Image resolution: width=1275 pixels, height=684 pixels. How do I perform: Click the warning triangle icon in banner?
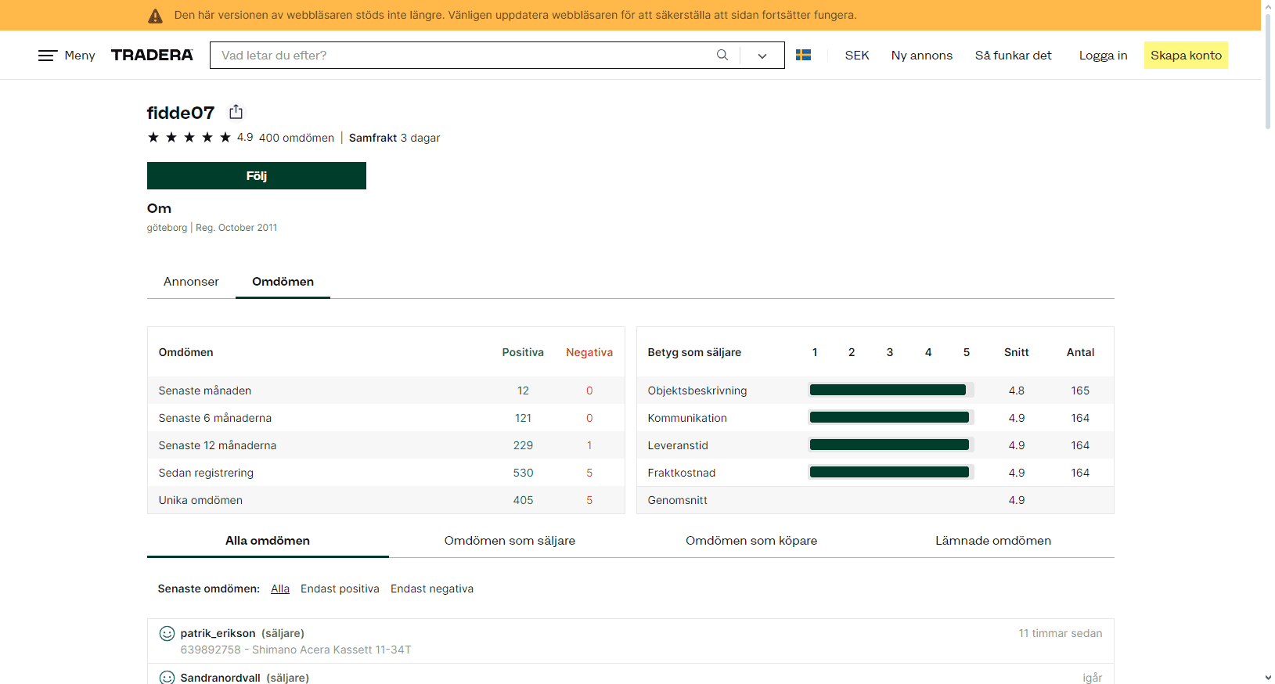(156, 16)
